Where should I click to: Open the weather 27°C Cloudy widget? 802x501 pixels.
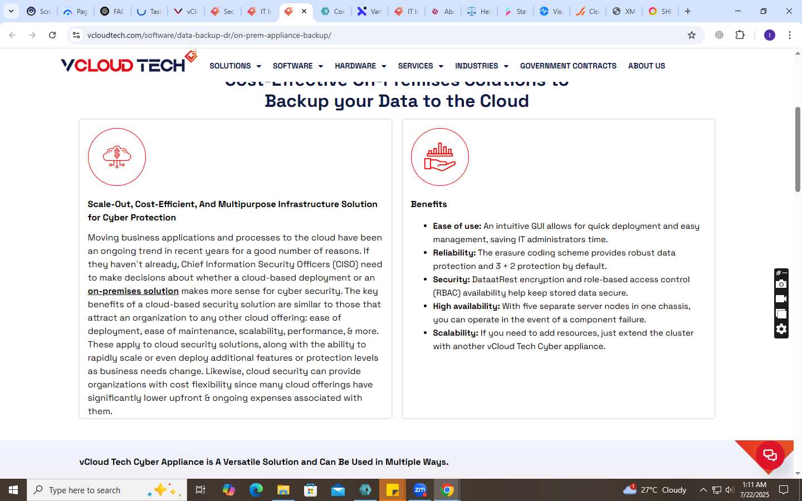(655, 490)
